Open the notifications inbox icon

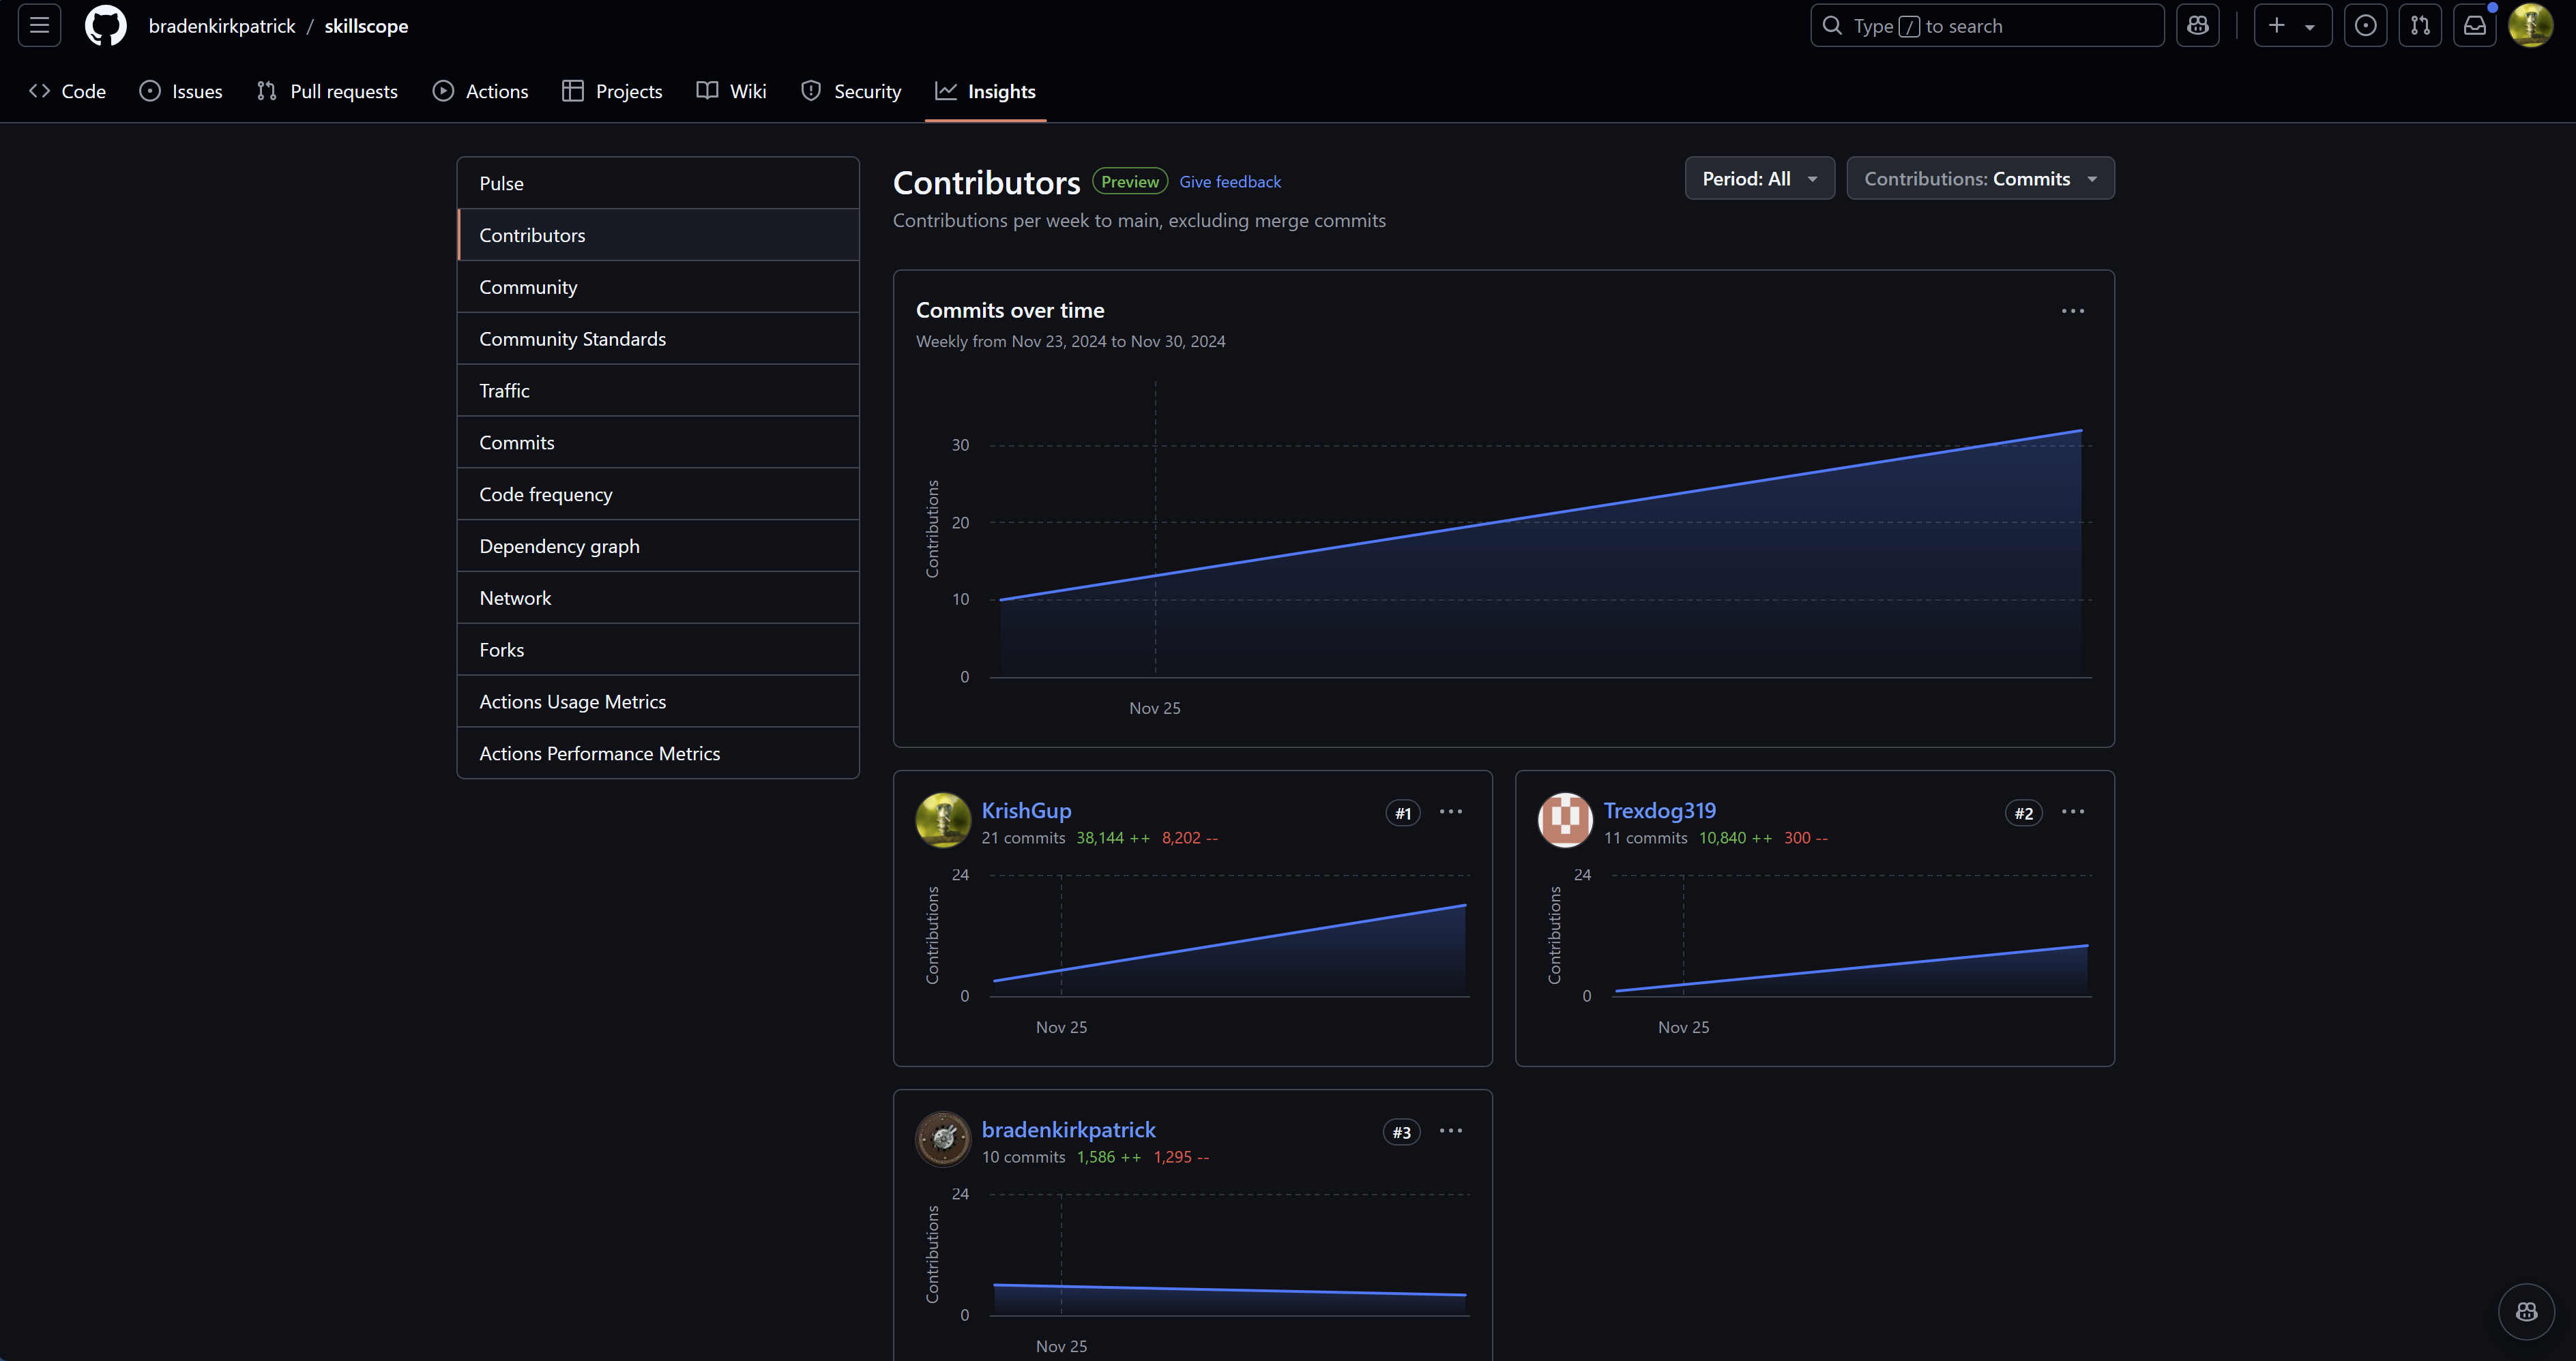click(x=2474, y=26)
